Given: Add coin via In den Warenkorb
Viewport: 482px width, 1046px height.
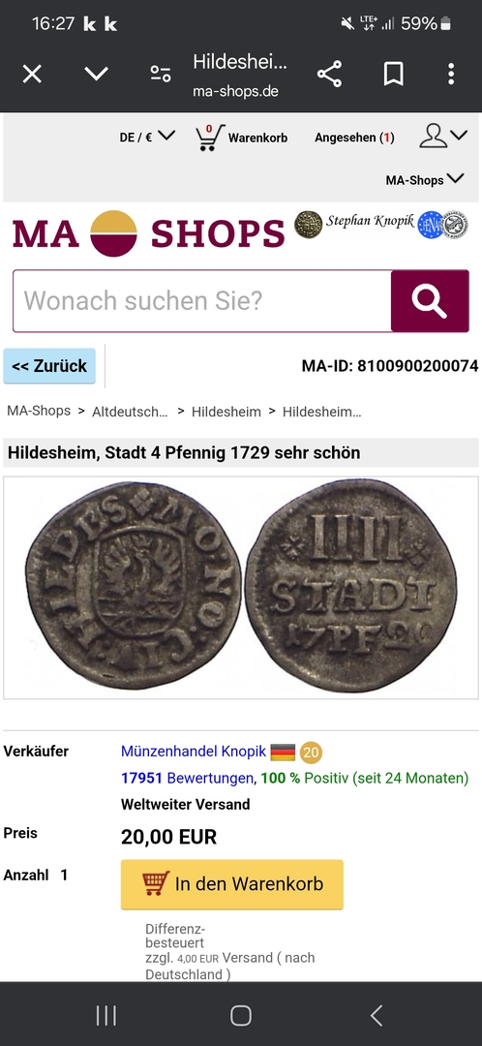Looking at the screenshot, I should 232,884.
